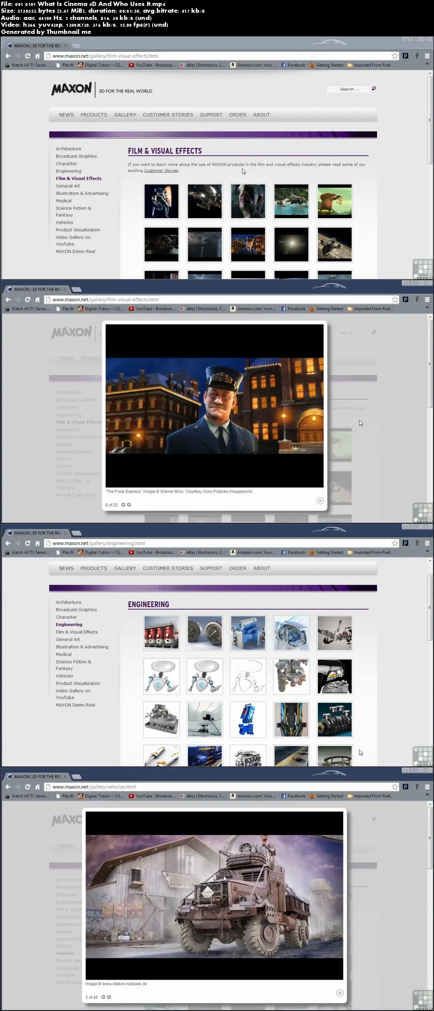This screenshot has width=434, height=1011.
Task: Open the face close-up thumbnail in Film gallery
Action: click(x=248, y=201)
